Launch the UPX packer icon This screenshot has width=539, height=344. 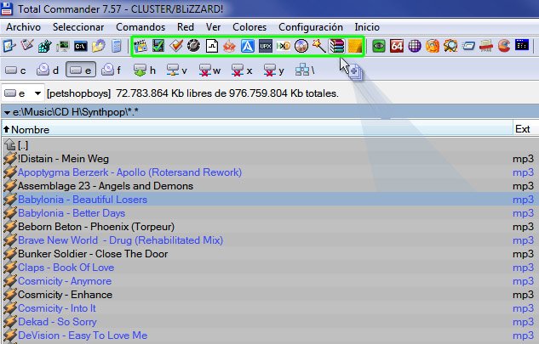266,46
